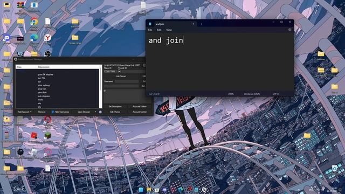Click the shuffle icon beside Place ID
Viewport: 345px width, 194px height.
tap(119, 72)
